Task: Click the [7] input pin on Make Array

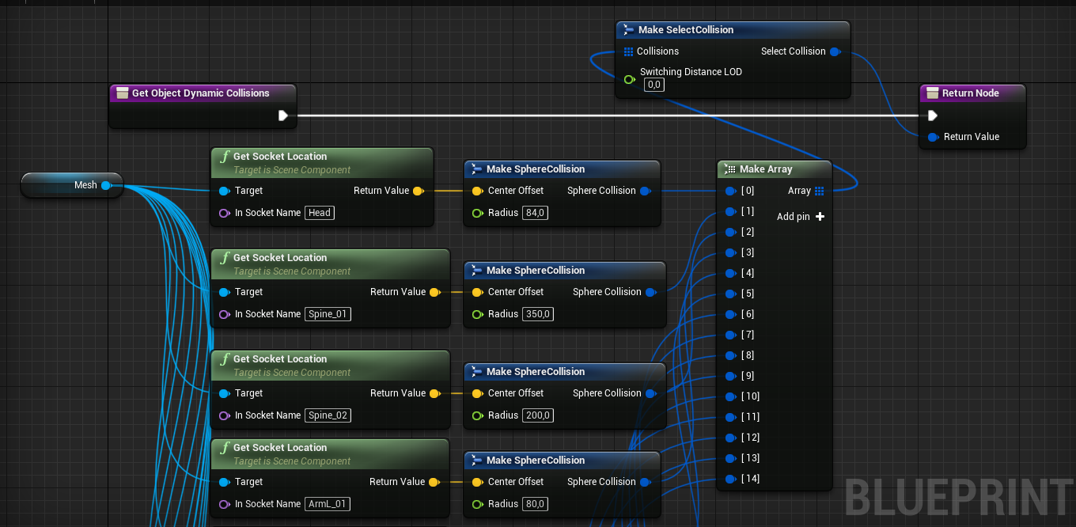Action: (730, 335)
